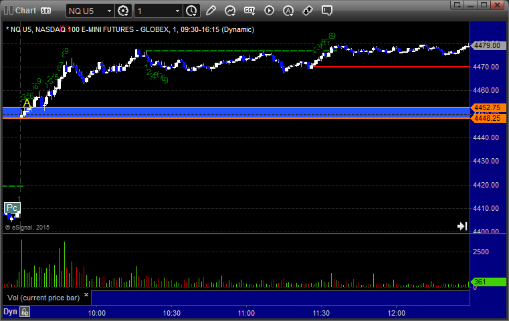Select the blue band between orange lines

[236, 113]
